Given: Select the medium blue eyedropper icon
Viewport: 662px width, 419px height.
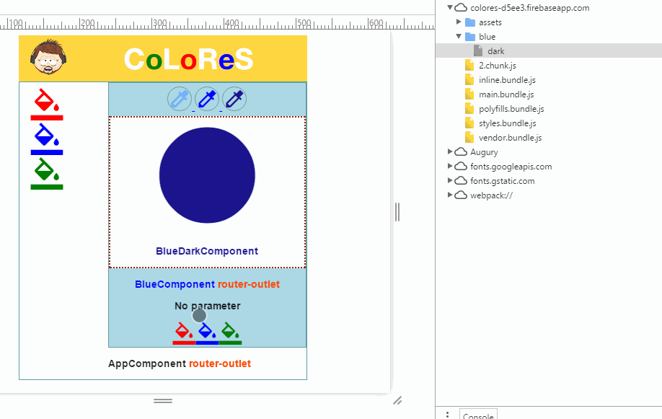Looking at the screenshot, I should 207,99.
